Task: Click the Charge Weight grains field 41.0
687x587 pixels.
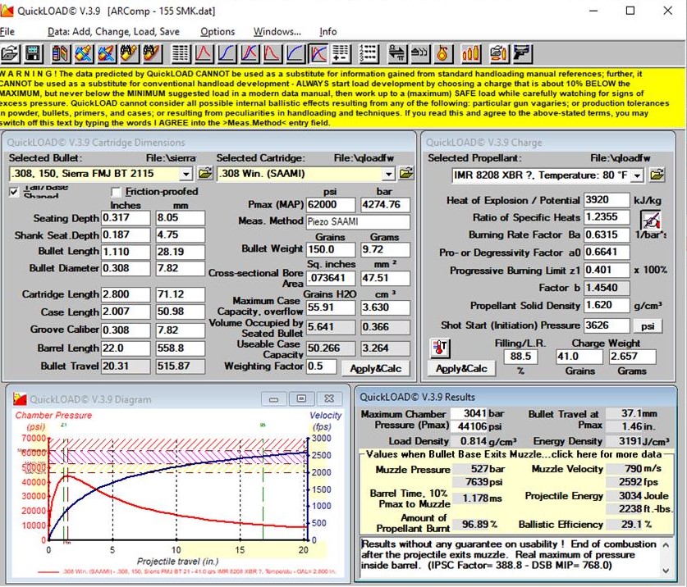Action: click(579, 357)
